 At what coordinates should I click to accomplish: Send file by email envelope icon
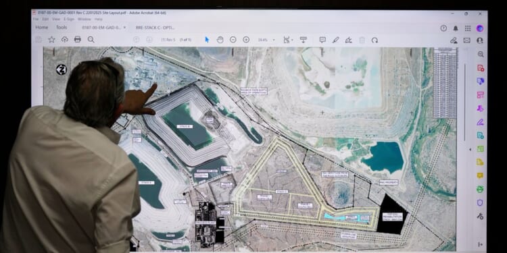[x=467, y=40]
